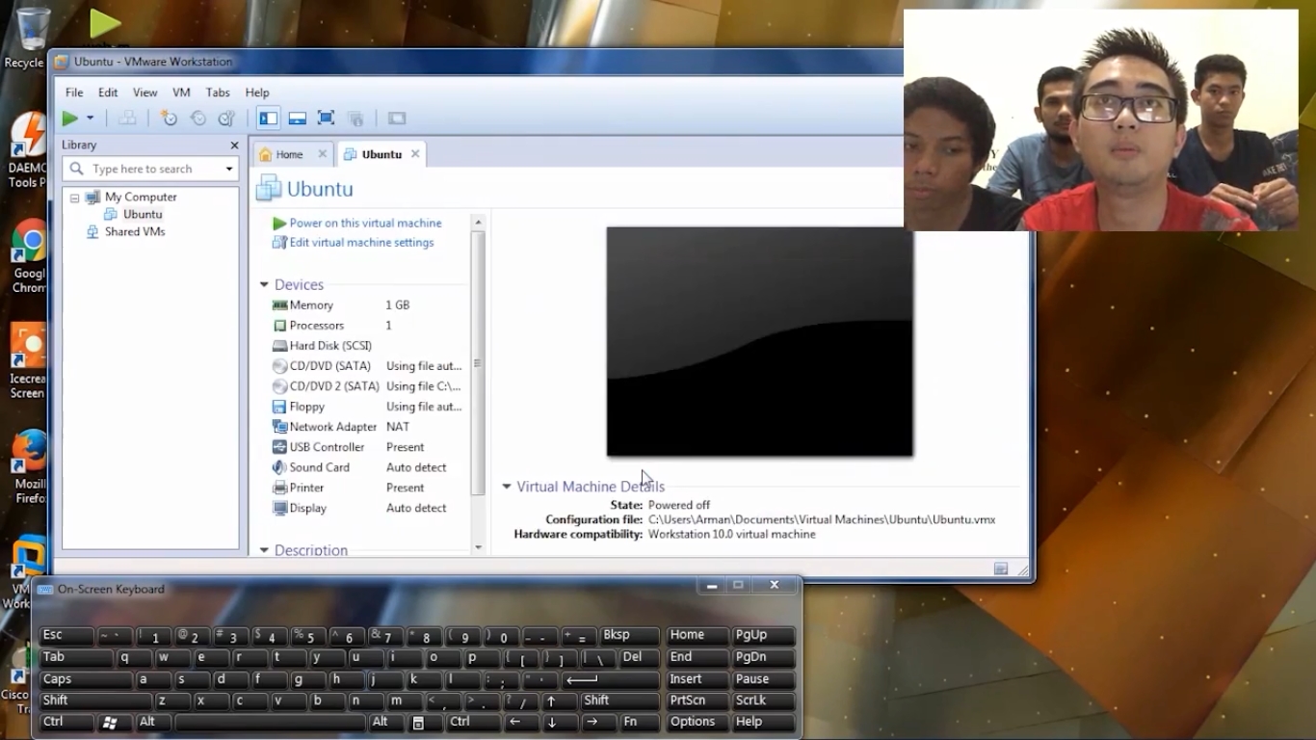Open the Tabs menu
The height and width of the screenshot is (740, 1316).
pyautogui.click(x=218, y=92)
